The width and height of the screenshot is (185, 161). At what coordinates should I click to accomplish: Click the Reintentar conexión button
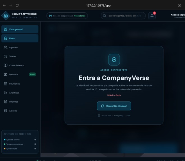pos(114,106)
